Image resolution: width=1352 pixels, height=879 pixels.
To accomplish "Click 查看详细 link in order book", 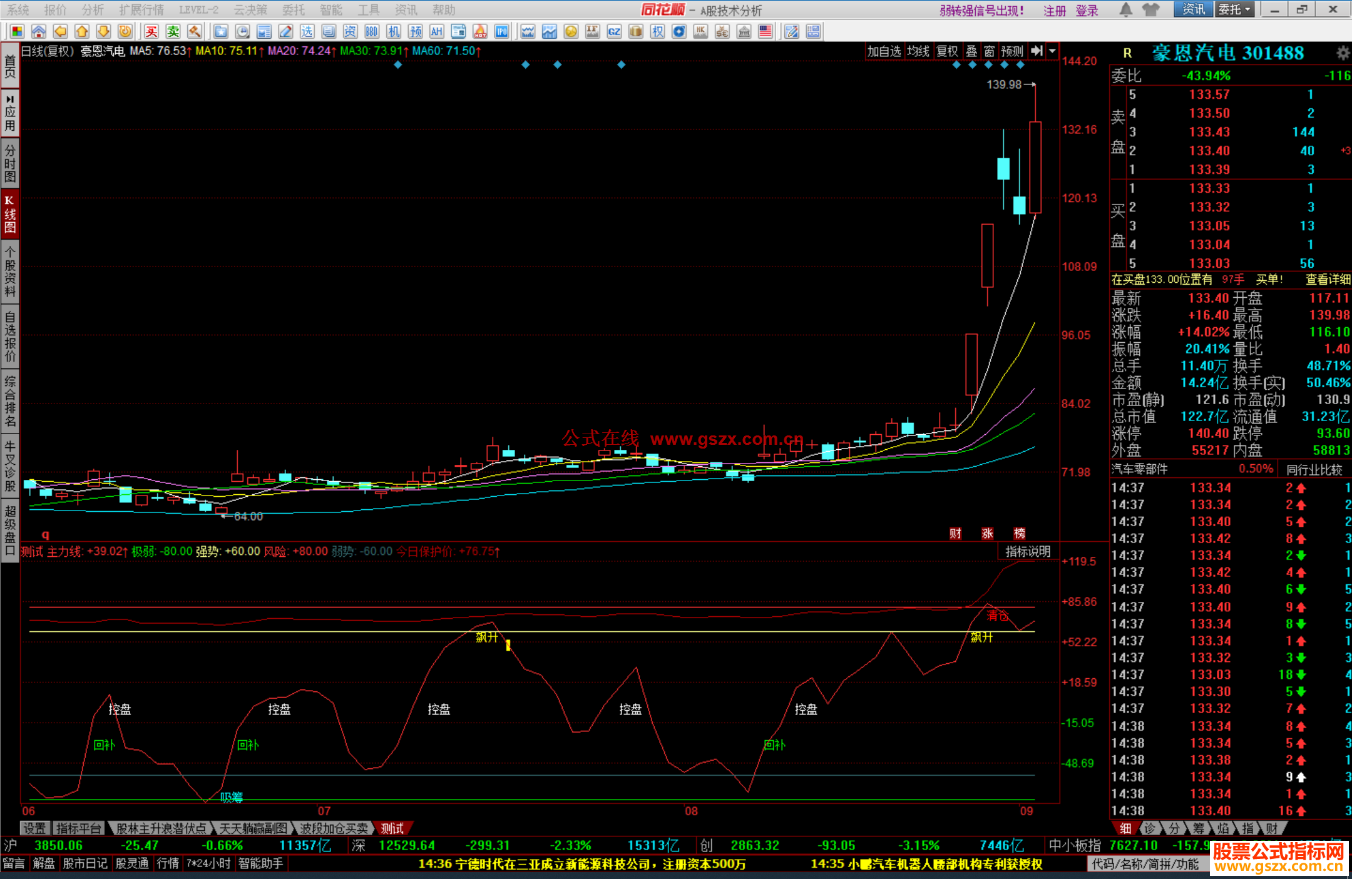I will tap(1328, 280).
